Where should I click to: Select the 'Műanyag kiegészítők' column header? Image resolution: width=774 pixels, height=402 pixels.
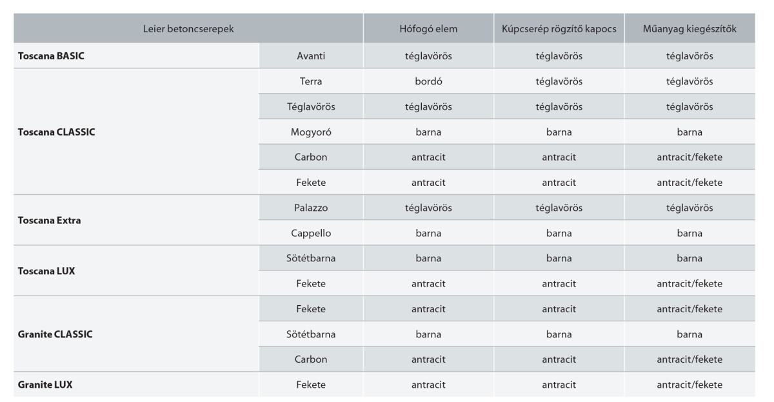[x=690, y=29]
